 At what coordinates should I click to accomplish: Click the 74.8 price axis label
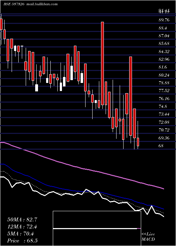pyautogui.click(x=163, y=106)
